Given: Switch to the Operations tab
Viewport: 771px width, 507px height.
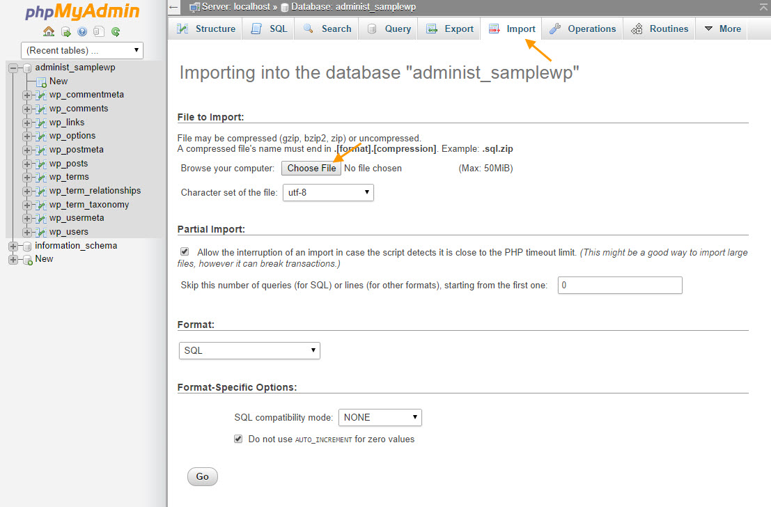Looking at the screenshot, I should click(x=583, y=29).
